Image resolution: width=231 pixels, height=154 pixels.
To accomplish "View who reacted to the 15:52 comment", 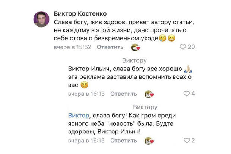I will pos(135,47).
